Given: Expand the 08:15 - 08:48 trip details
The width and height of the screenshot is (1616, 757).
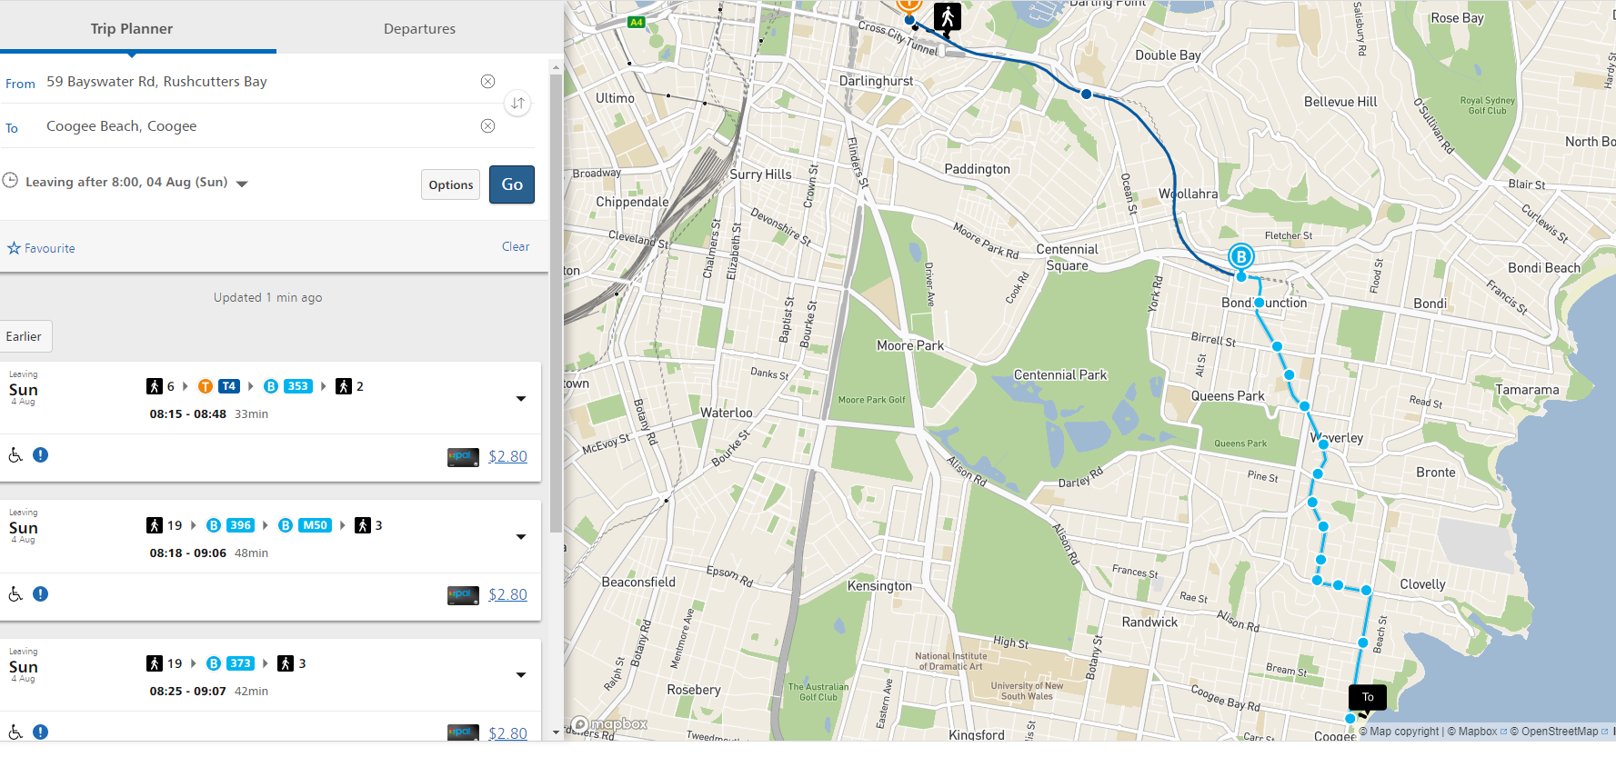Looking at the screenshot, I should pos(521,398).
